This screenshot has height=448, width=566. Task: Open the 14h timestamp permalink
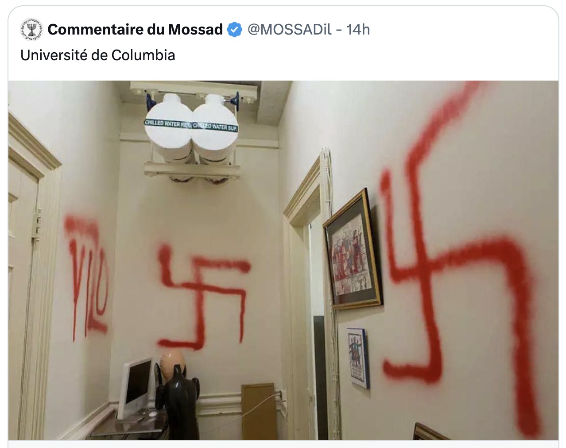(x=358, y=30)
